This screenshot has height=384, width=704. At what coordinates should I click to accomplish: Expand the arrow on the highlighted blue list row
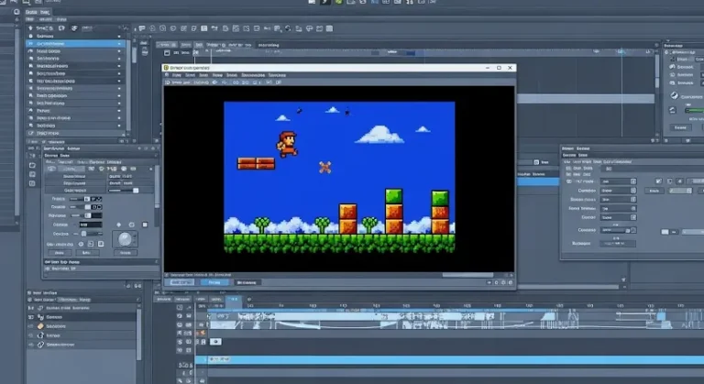tap(119, 44)
